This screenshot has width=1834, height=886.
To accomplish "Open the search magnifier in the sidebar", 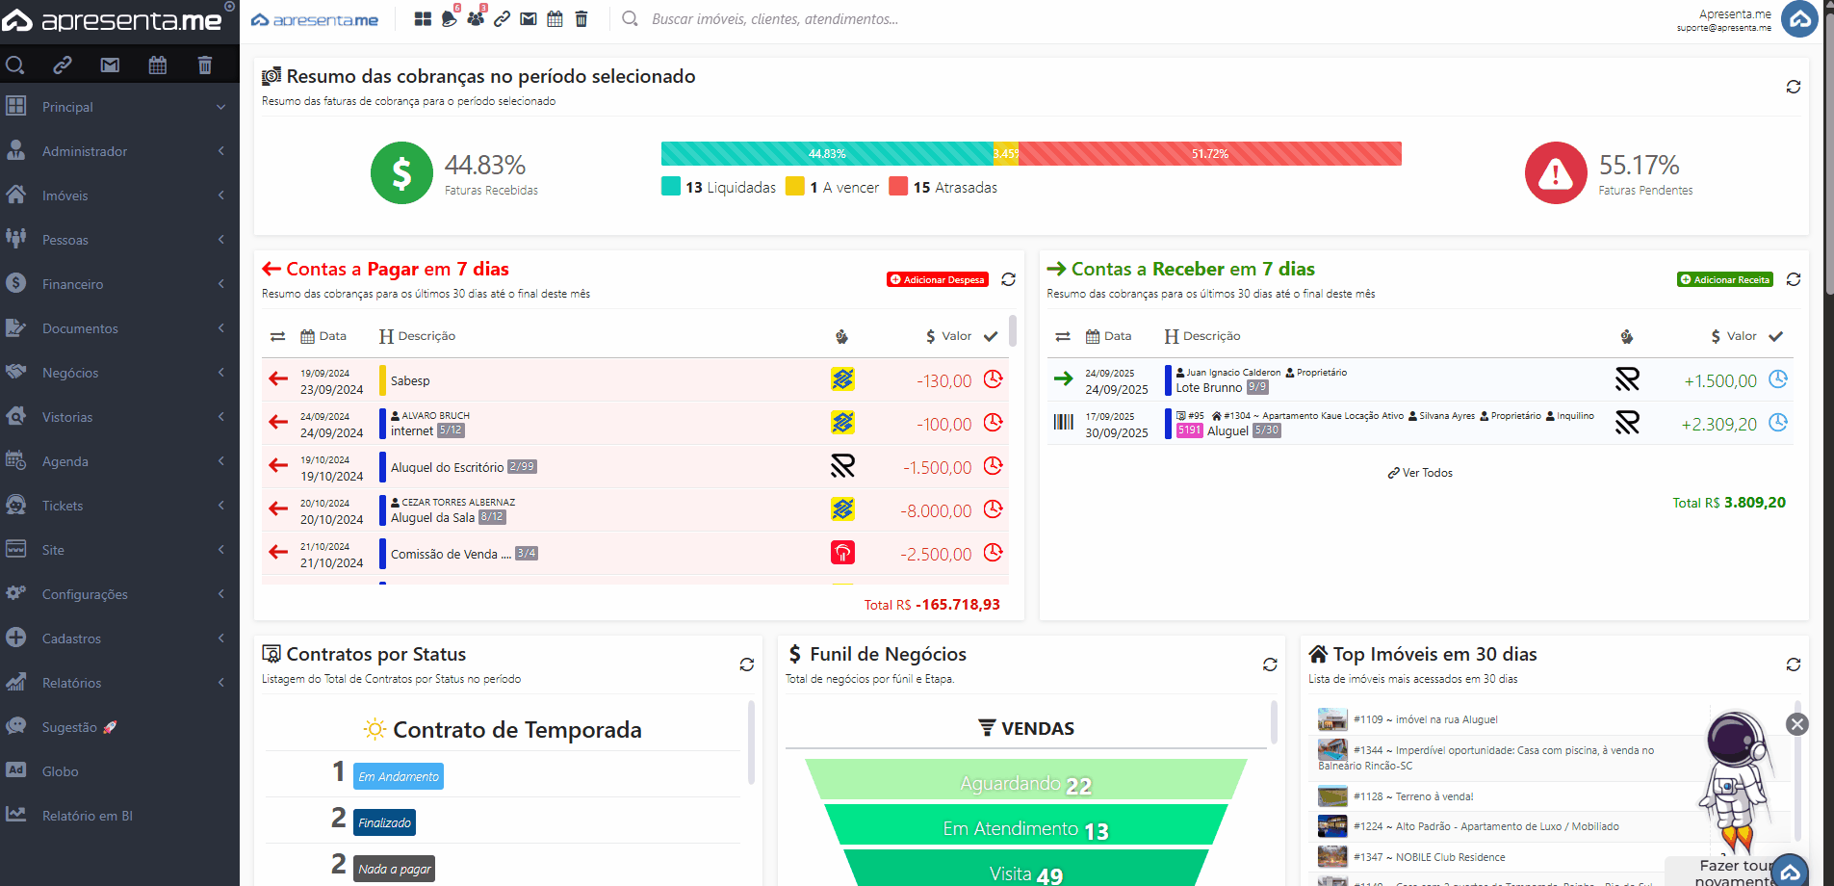I will click(x=15, y=65).
